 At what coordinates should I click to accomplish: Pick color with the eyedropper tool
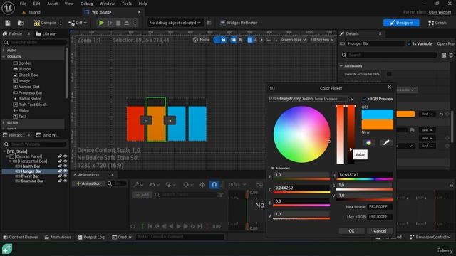[386, 142]
